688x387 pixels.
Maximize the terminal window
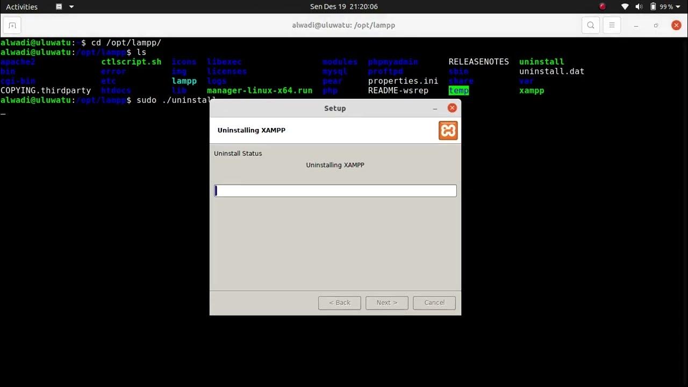(x=656, y=25)
